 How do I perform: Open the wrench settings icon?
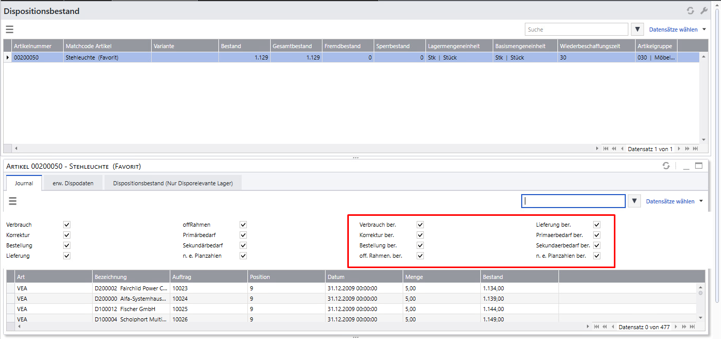click(704, 10)
